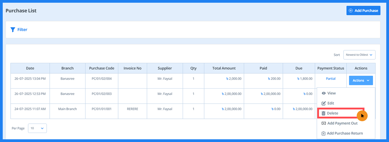Click the ৳ 1,800.00 due amount
Screen dimensions: 389x142
tap(304, 79)
